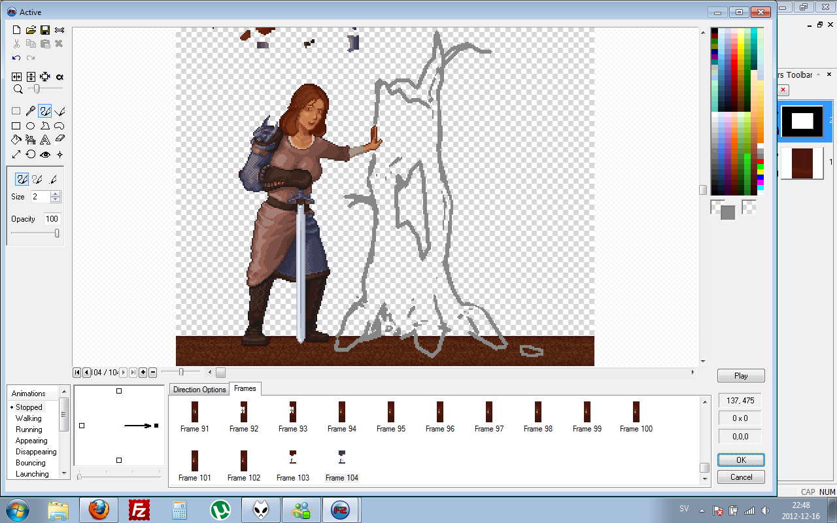Add a frame with the plus button
The image size is (837, 523).
click(x=143, y=373)
